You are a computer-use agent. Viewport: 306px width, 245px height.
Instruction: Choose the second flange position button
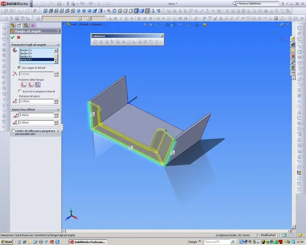[x=31, y=85]
